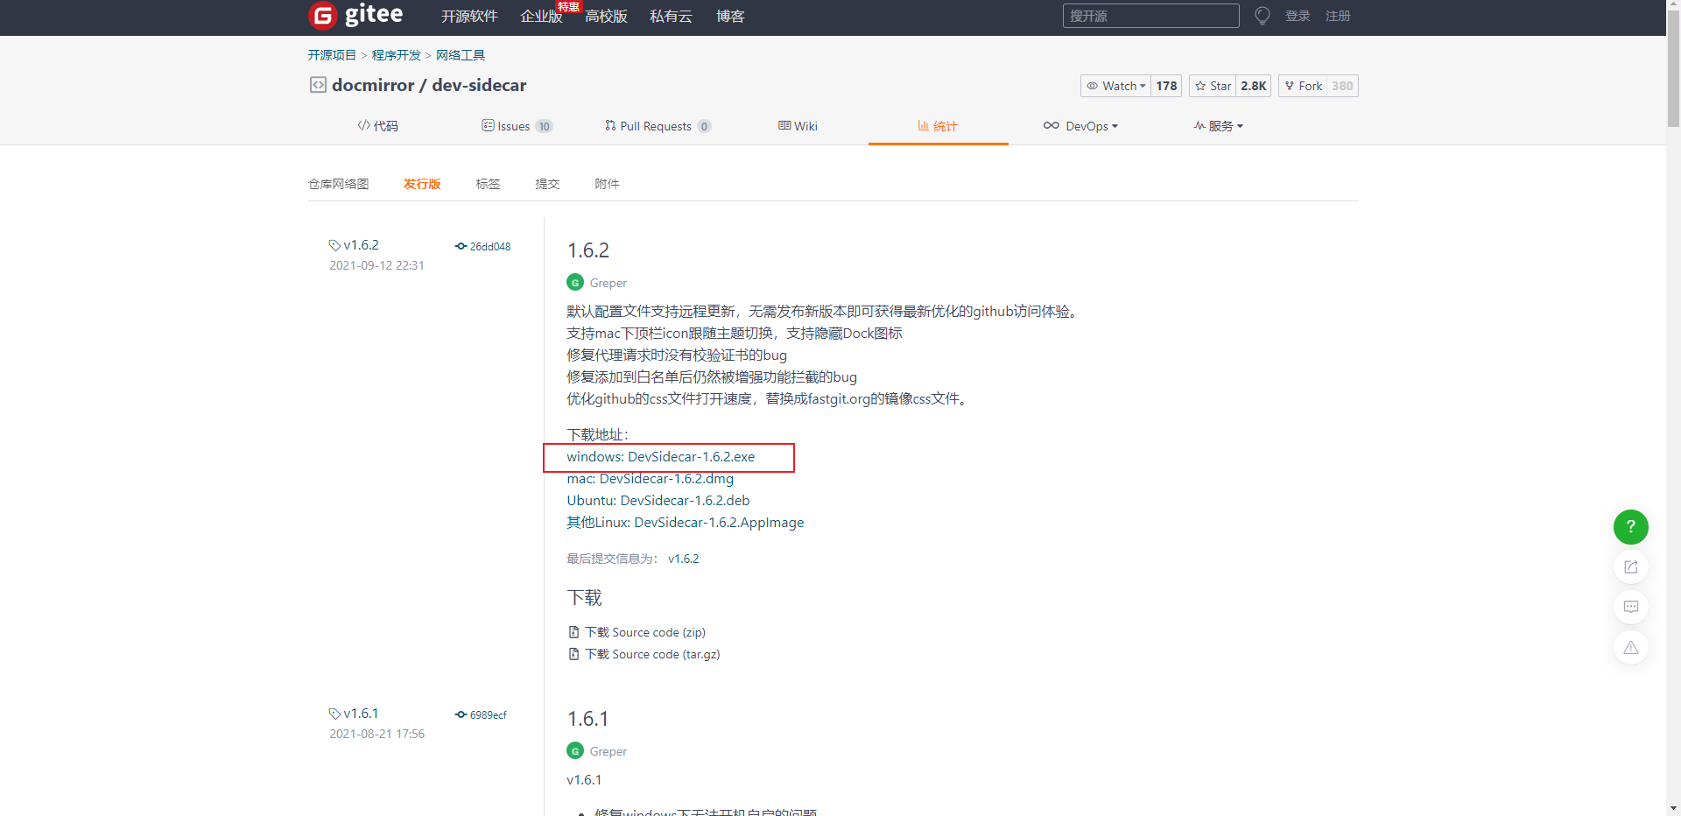Viewport: 1681px width, 816px height.
Task: View the 380 forks count
Action: click(1342, 86)
